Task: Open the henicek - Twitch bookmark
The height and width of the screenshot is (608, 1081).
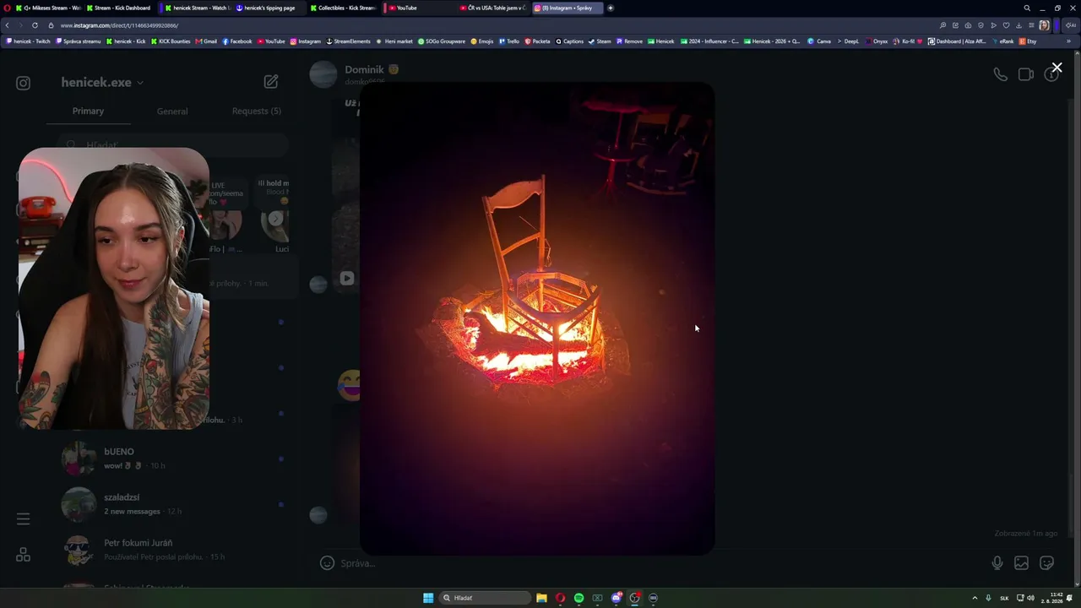Action: (29, 41)
